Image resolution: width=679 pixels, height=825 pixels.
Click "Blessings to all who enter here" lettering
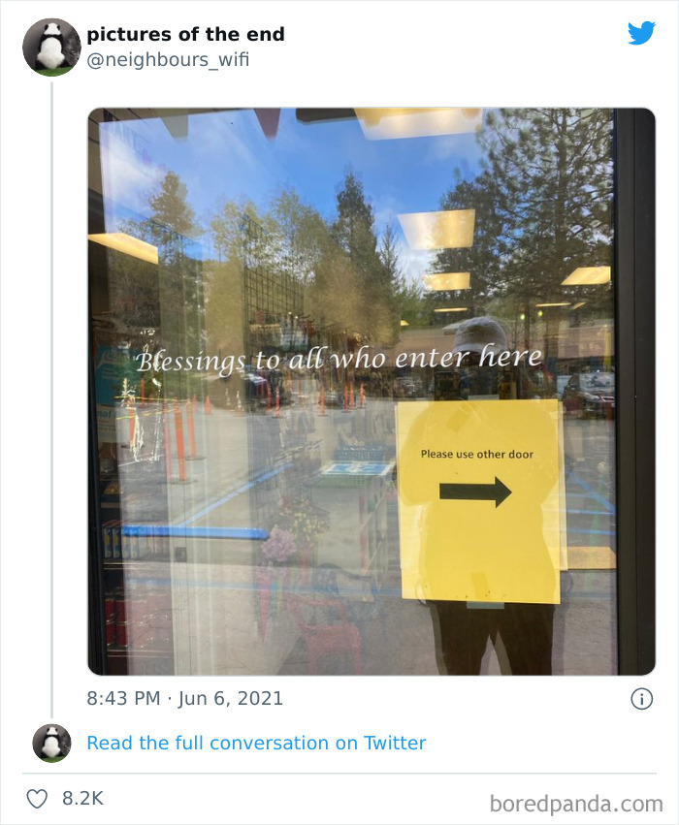click(x=339, y=359)
